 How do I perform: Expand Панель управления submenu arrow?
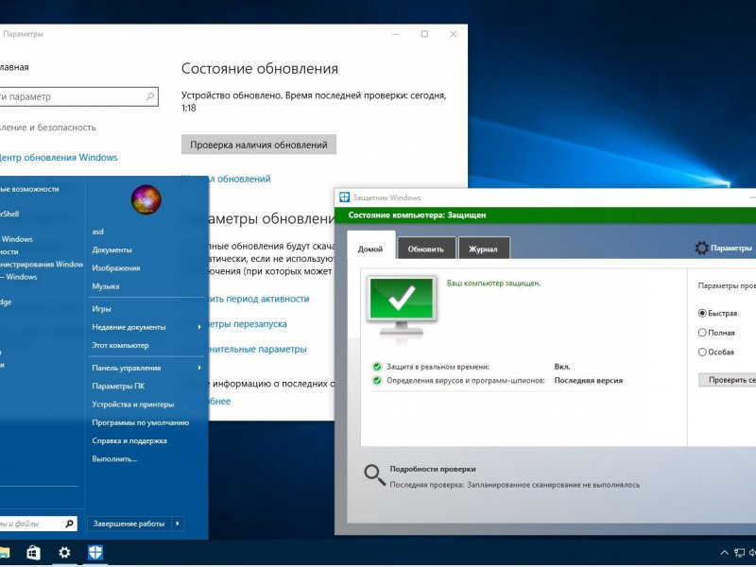(x=199, y=368)
